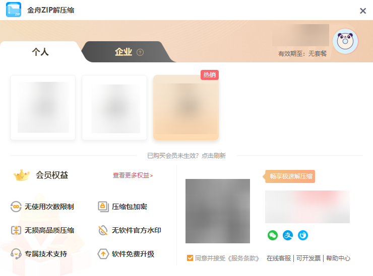Open 查看更多权益 link
373x276 pixels.
(x=133, y=175)
